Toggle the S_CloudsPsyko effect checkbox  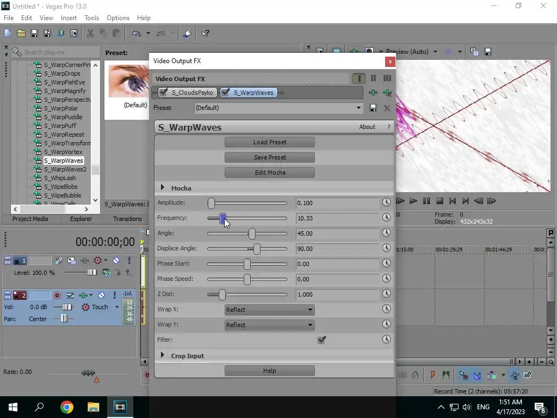pyautogui.click(x=163, y=93)
